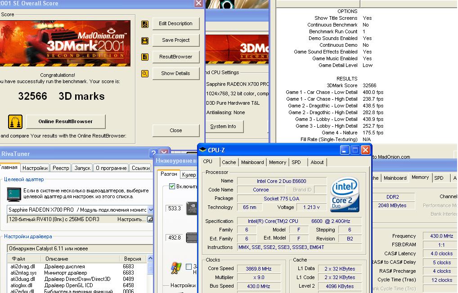Click the monitor icon in RivaTuner adapter section
458x293 pixels.
click(x=14, y=194)
